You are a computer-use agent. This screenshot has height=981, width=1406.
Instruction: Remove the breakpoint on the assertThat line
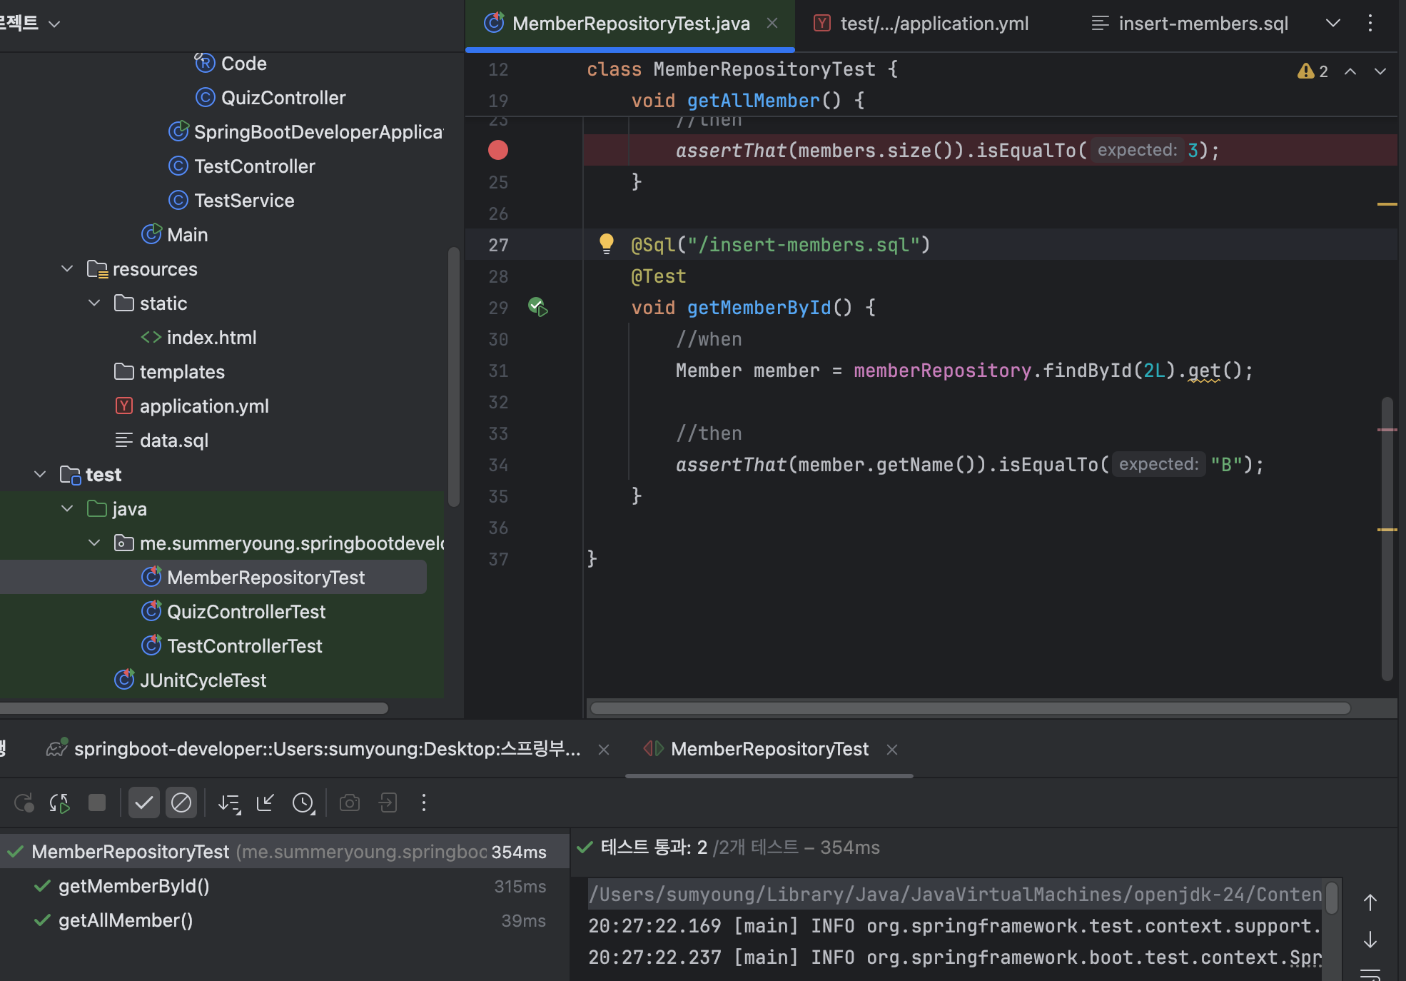497,150
